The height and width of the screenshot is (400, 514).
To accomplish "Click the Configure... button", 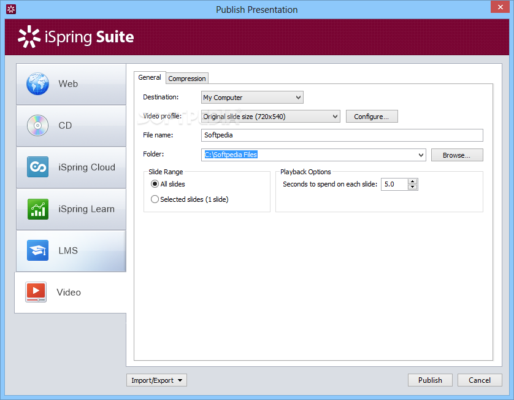I will (x=372, y=117).
